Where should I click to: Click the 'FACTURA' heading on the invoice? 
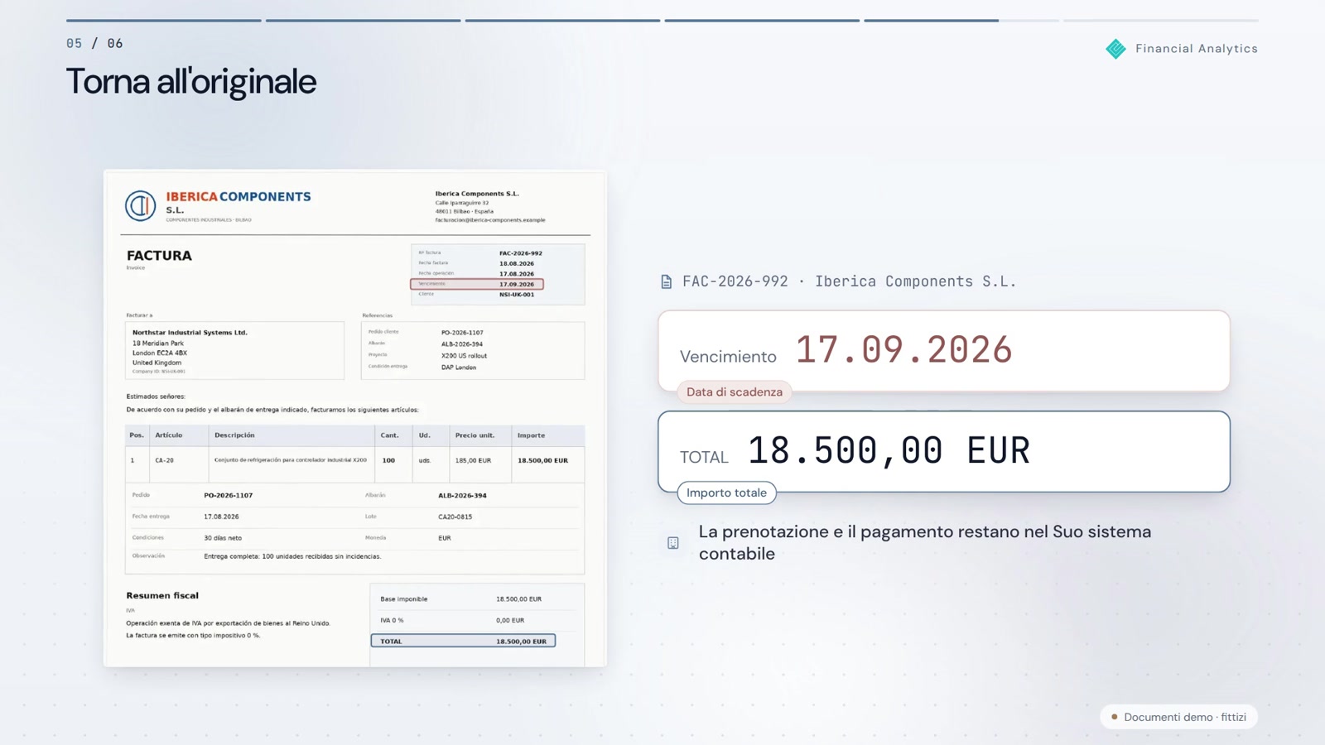tap(159, 256)
